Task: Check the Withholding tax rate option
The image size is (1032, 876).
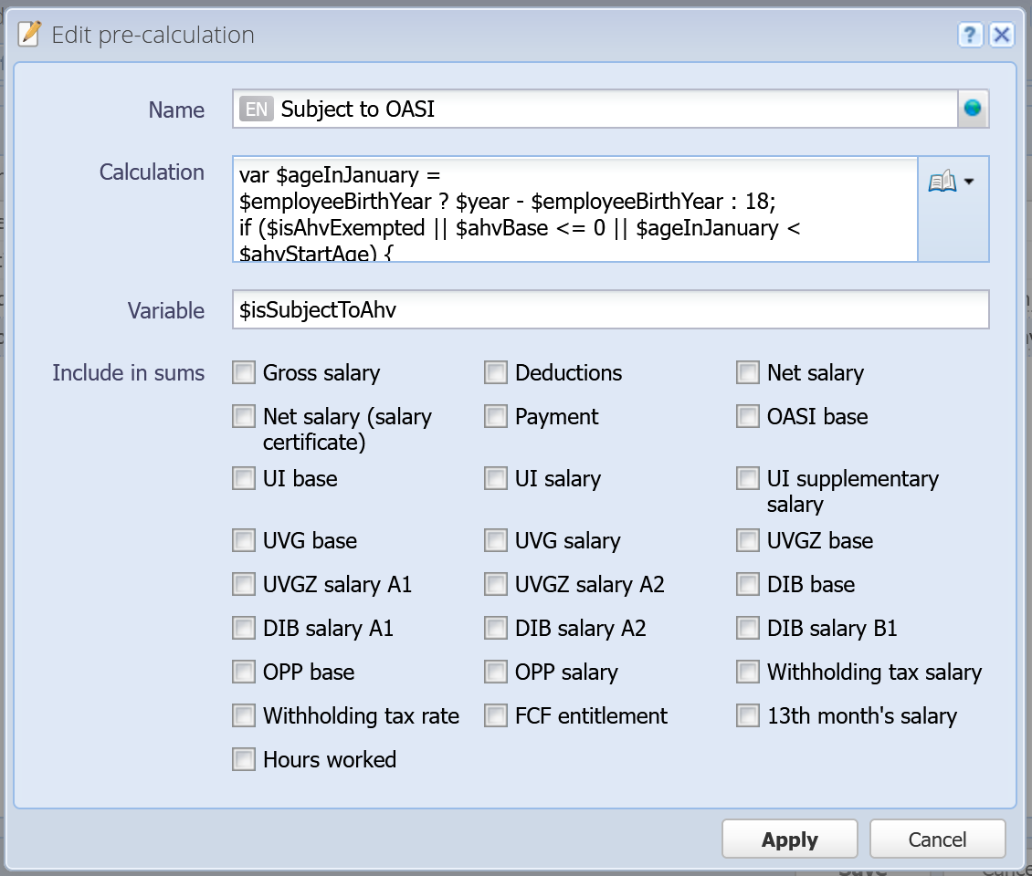Action: (x=244, y=715)
